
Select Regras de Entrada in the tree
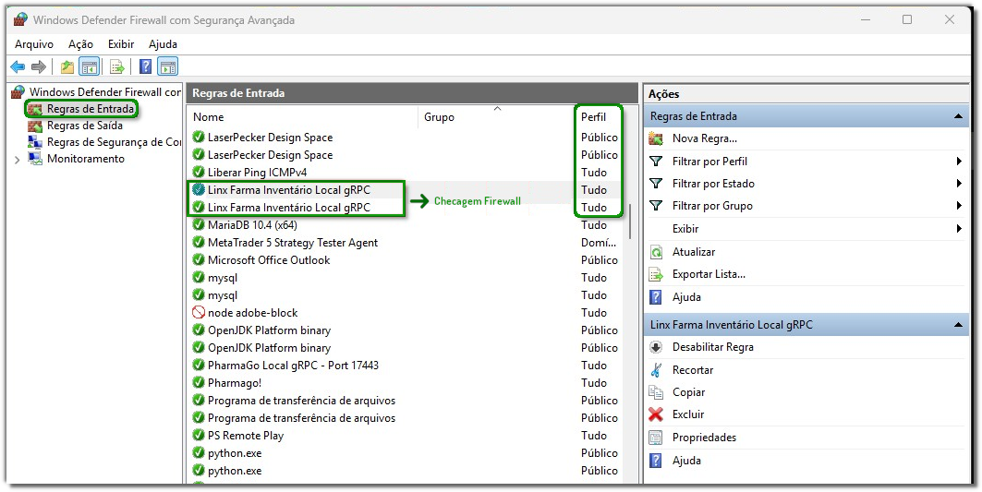pyautogui.click(x=91, y=109)
